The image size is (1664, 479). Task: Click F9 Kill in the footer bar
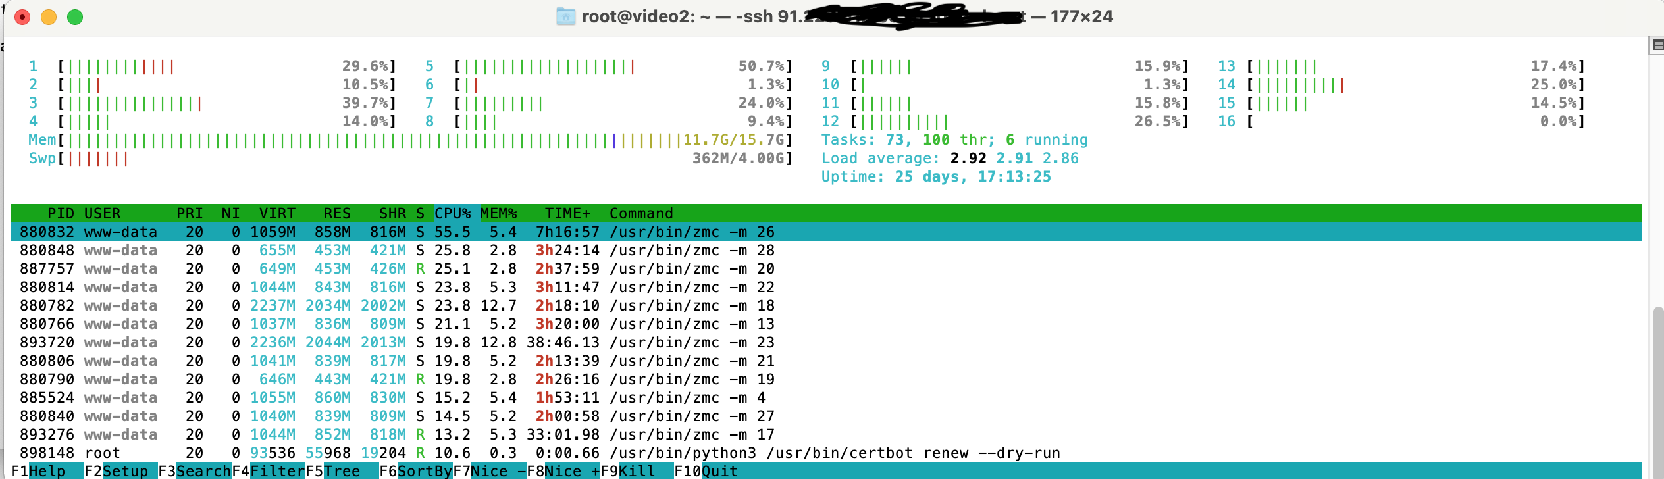[637, 471]
